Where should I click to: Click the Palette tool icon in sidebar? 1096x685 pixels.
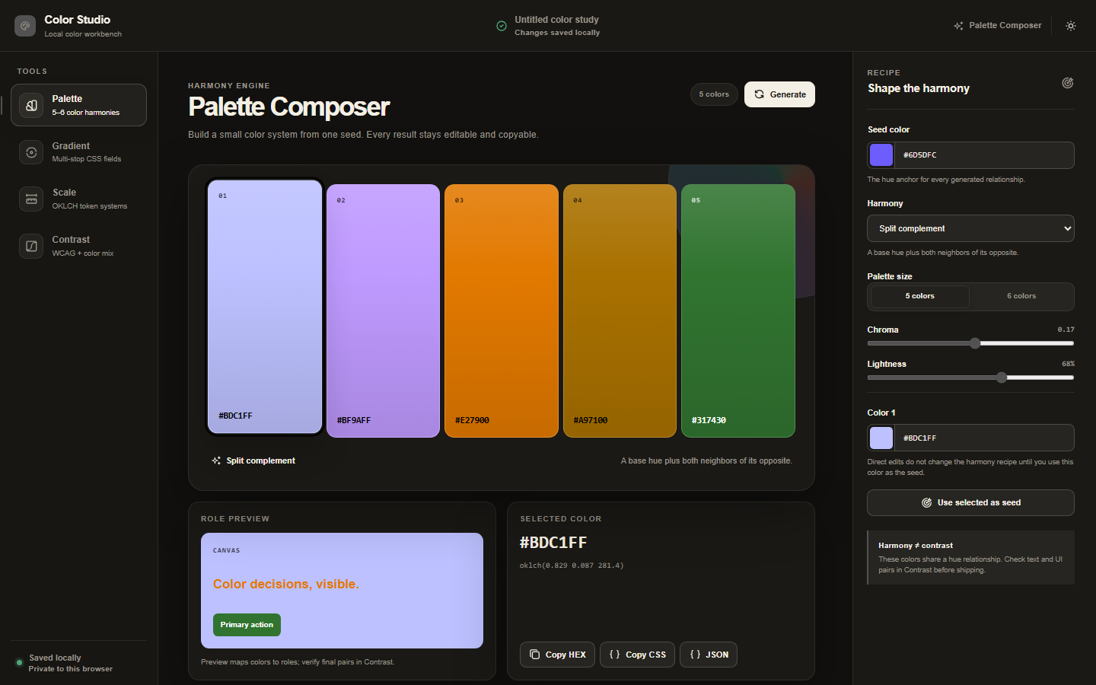pyautogui.click(x=31, y=105)
